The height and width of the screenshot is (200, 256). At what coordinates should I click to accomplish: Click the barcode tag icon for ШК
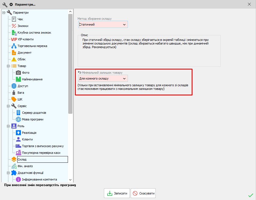tap(14, 99)
